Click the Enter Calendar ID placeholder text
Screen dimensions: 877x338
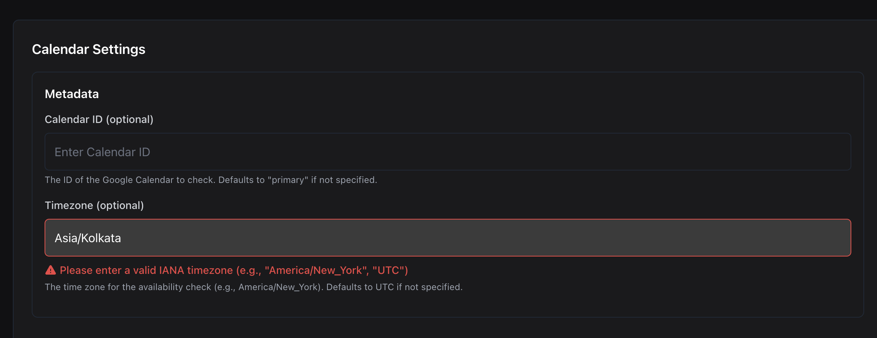tap(102, 152)
